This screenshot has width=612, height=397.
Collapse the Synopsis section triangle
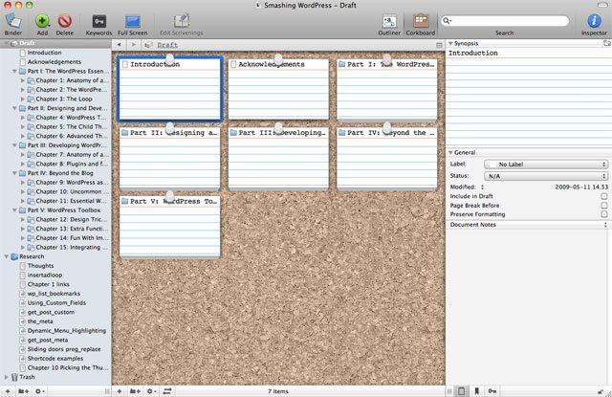450,43
